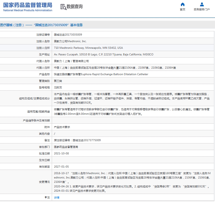Screen dimensions: 215x202
Task: Click the 数据查询 magnifier document icon
Action: pyautogui.click(x=63, y=7)
